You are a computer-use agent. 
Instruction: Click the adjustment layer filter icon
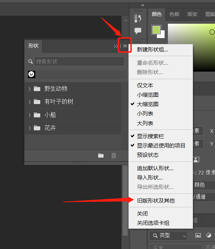point(209,235)
